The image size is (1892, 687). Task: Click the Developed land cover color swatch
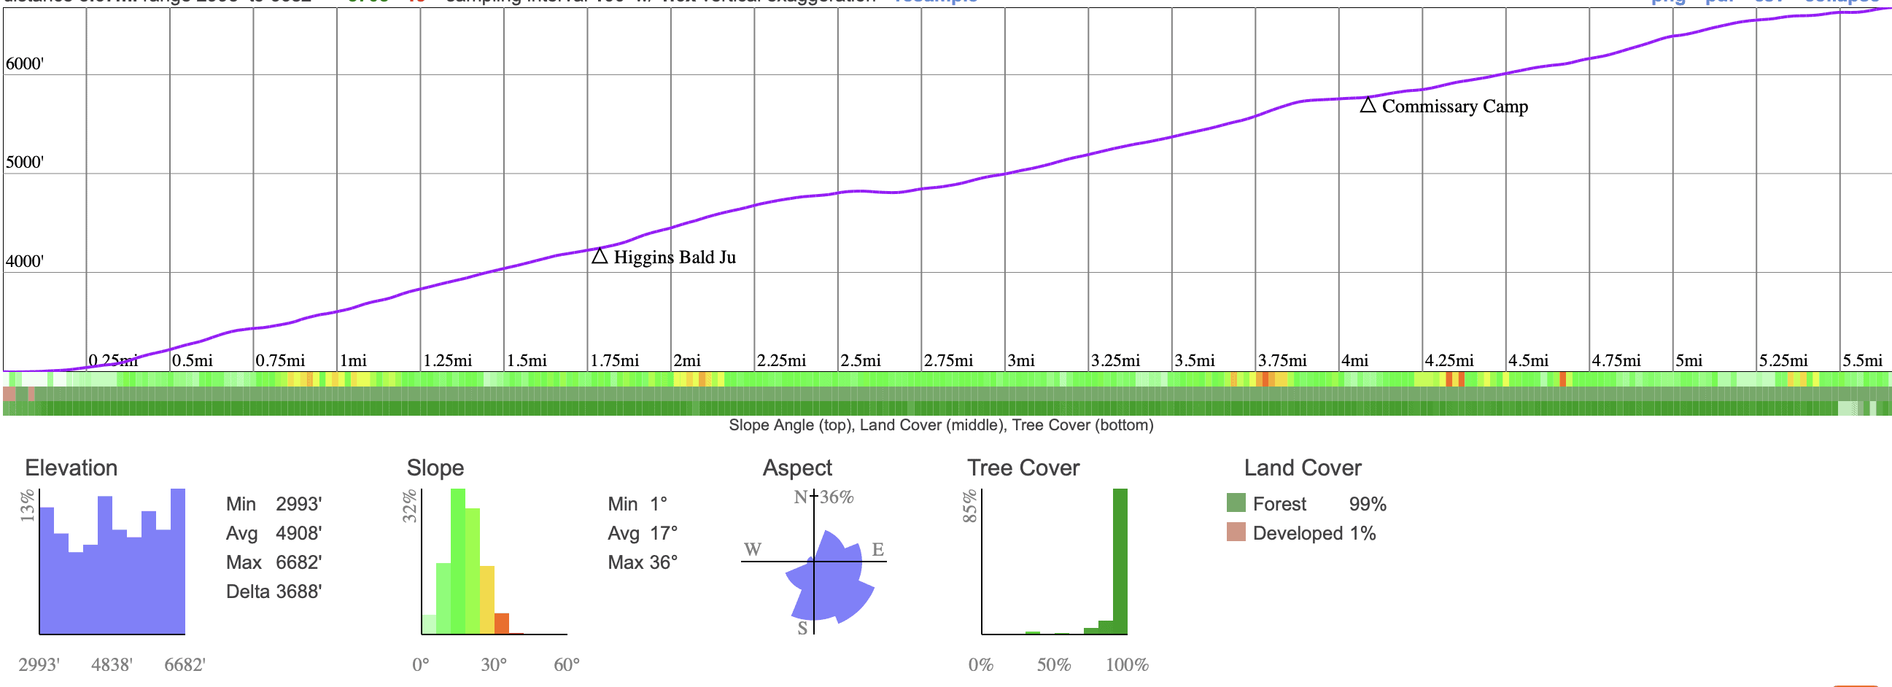[x=1236, y=532]
